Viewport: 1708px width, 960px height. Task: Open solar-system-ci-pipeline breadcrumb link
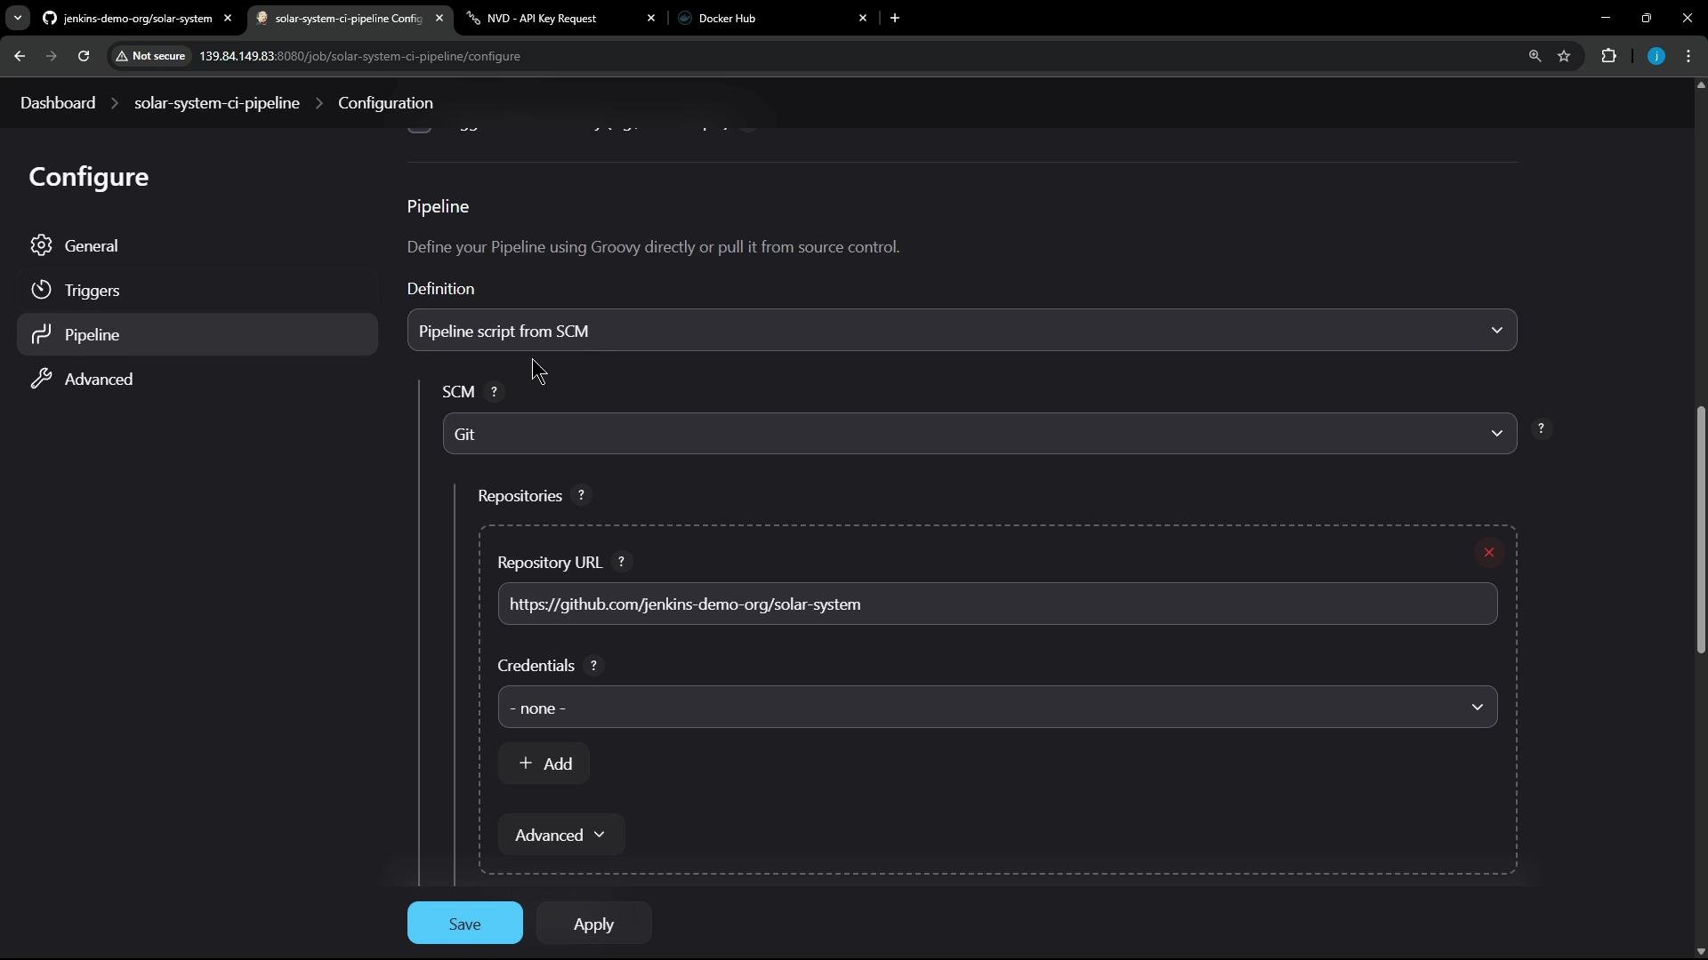pos(217,103)
